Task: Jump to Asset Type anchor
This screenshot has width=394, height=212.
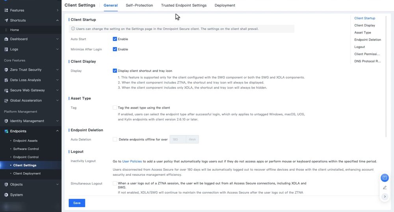Action: point(362,33)
